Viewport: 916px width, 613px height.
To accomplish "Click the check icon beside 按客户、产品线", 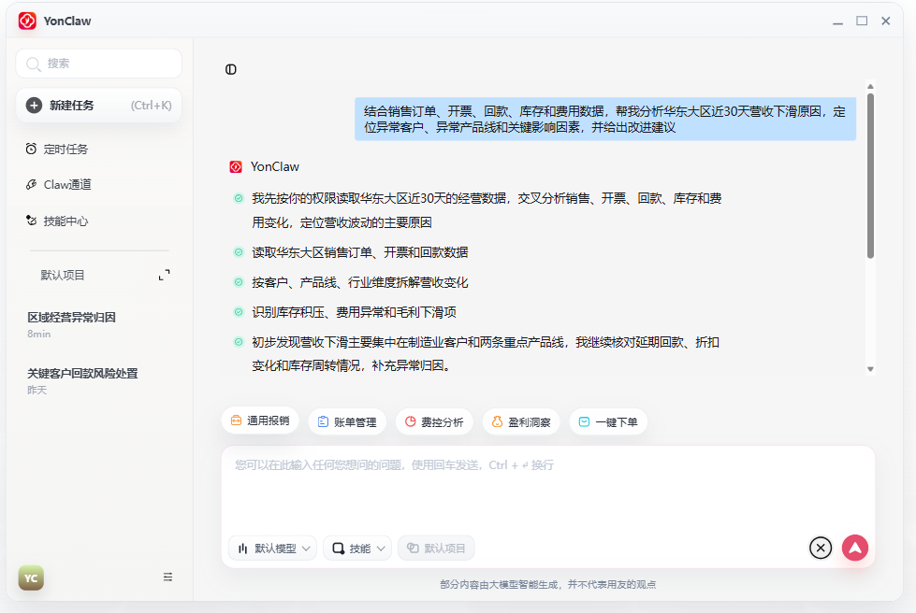I will [x=239, y=282].
